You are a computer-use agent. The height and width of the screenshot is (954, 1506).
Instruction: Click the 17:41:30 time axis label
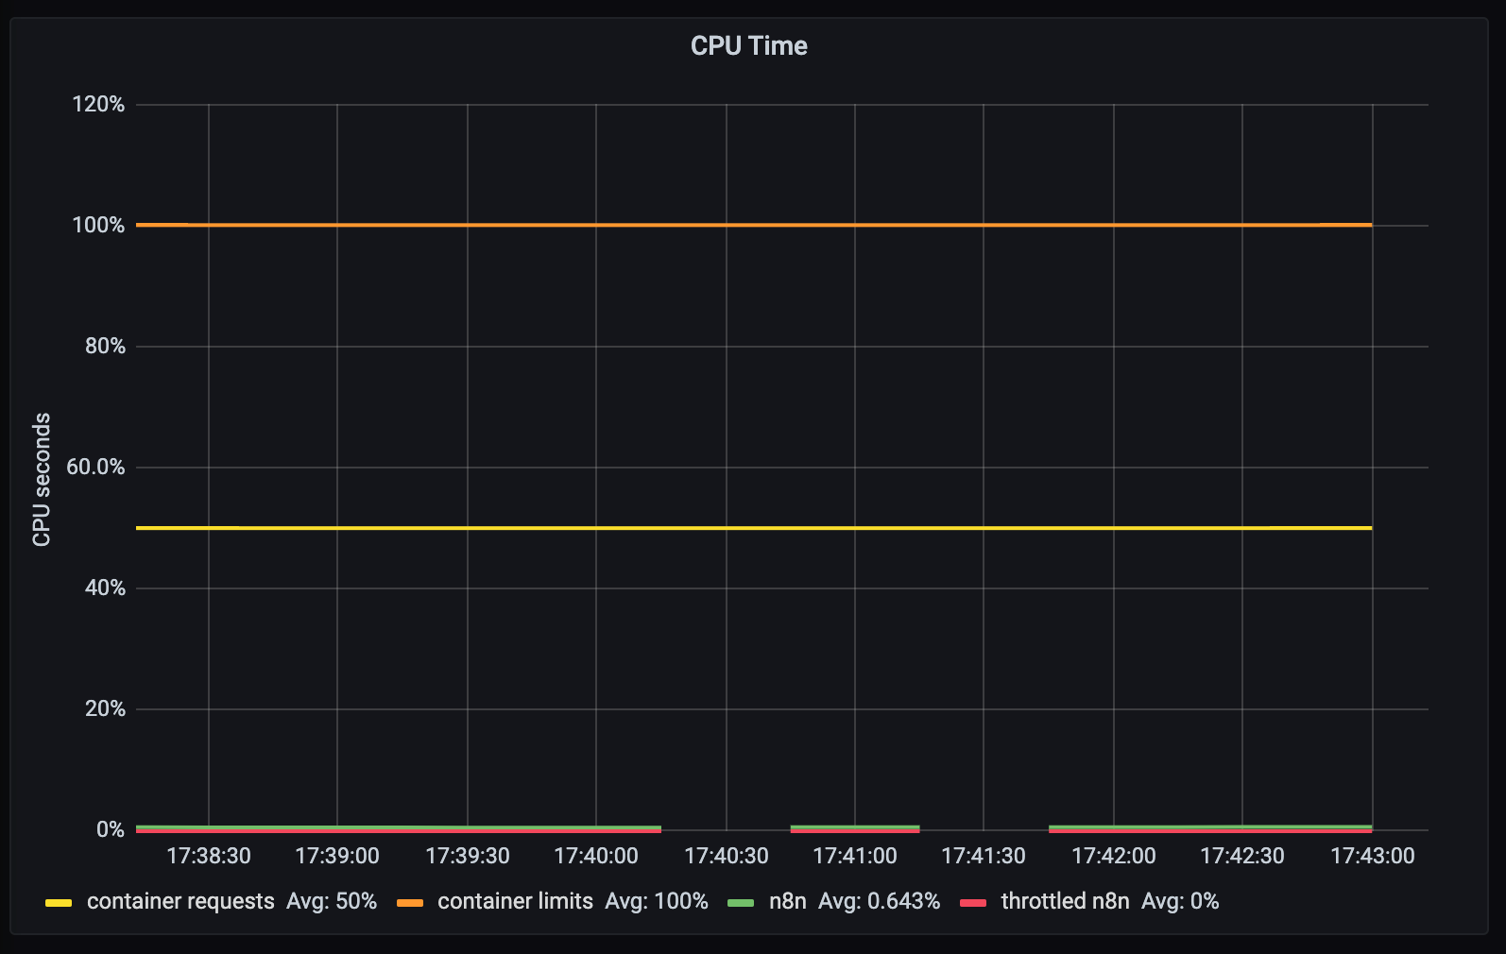click(984, 856)
